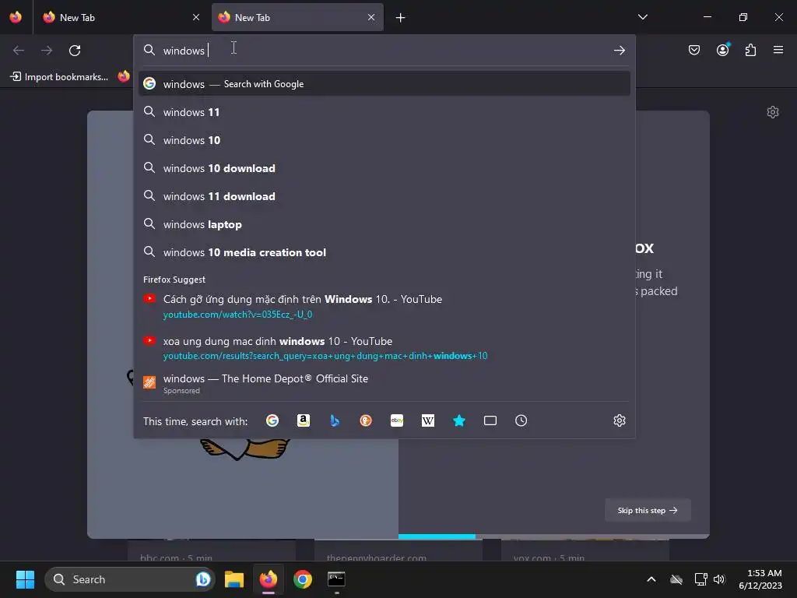Search in Bookmarks with the star icon
Viewport: 797px width, 598px height.
pyautogui.click(x=459, y=420)
